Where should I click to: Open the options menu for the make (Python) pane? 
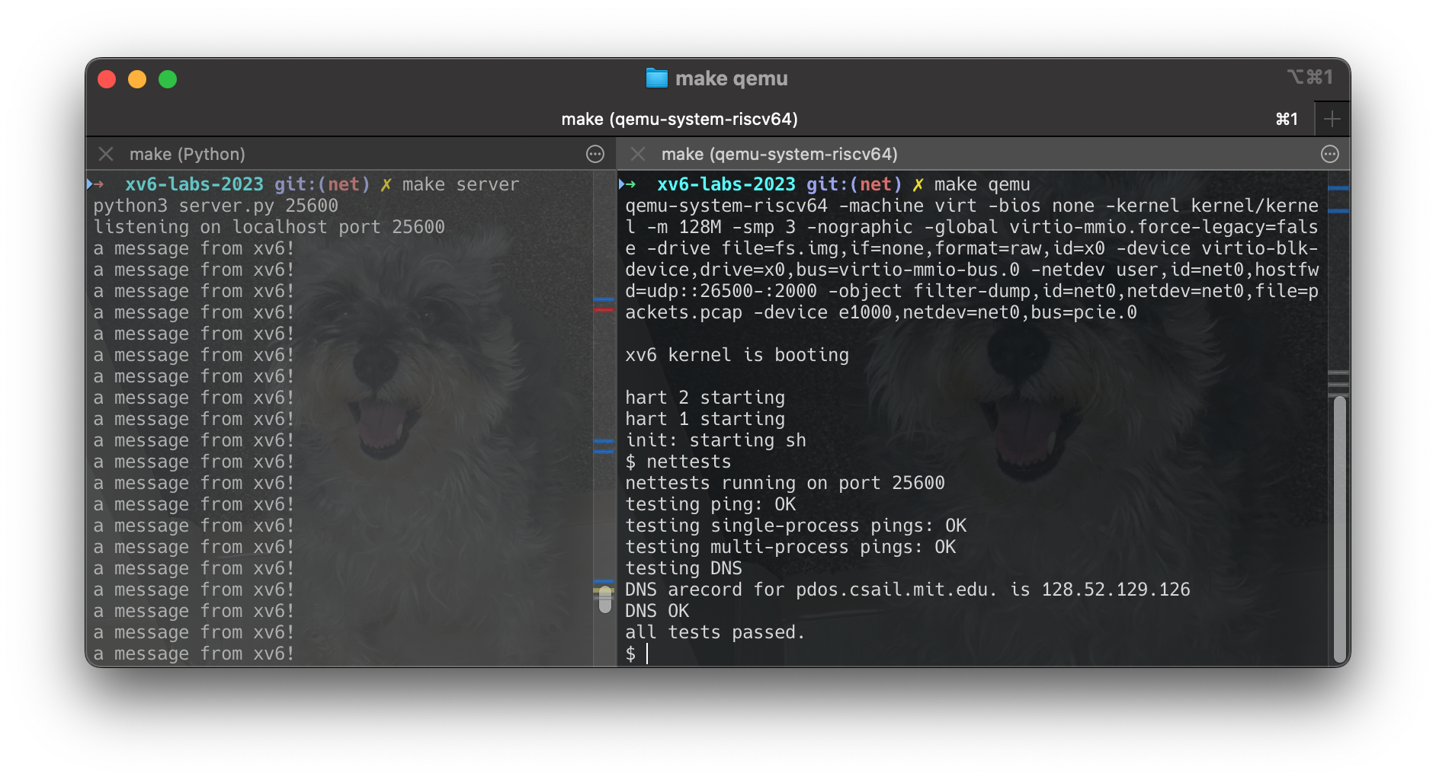[x=594, y=154]
